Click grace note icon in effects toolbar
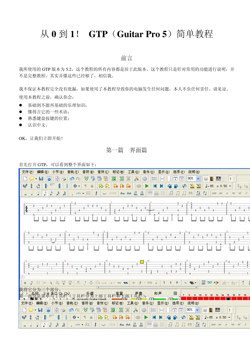Screen dimensions: 250x355 [x=32, y=283]
